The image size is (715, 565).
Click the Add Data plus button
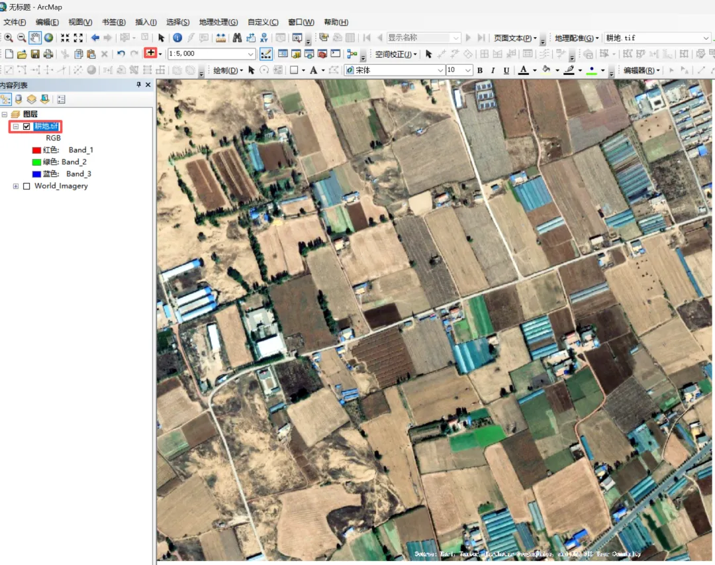pos(151,54)
